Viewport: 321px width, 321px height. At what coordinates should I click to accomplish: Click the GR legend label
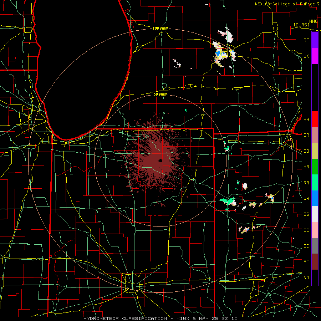pyautogui.click(x=306, y=135)
